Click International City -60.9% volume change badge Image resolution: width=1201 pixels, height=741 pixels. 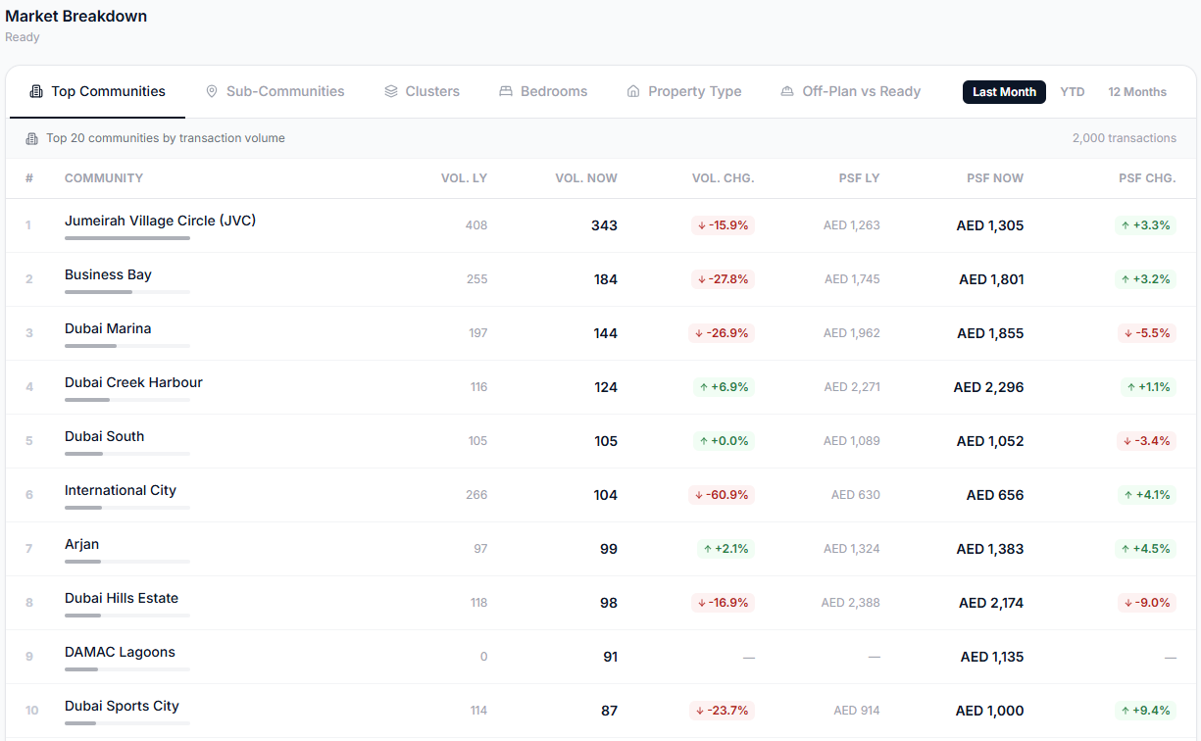pyautogui.click(x=722, y=495)
